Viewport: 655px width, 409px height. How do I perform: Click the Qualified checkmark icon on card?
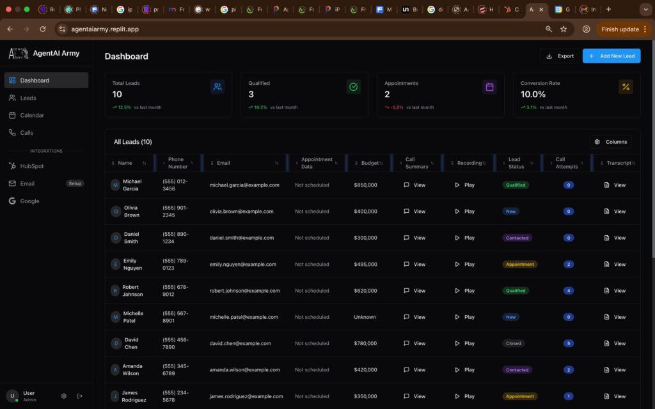[353, 87]
